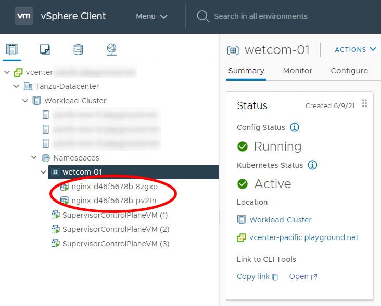The width and height of the screenshot is (381, 306).
Task: Collapse the Workload-Cluster node
Action: point(25,100)
